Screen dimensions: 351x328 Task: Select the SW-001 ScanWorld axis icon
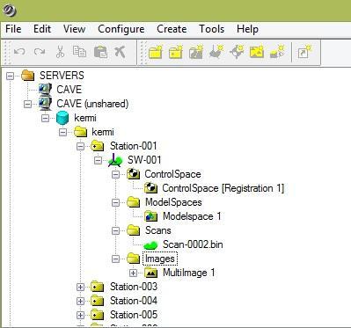coord(115,160)
